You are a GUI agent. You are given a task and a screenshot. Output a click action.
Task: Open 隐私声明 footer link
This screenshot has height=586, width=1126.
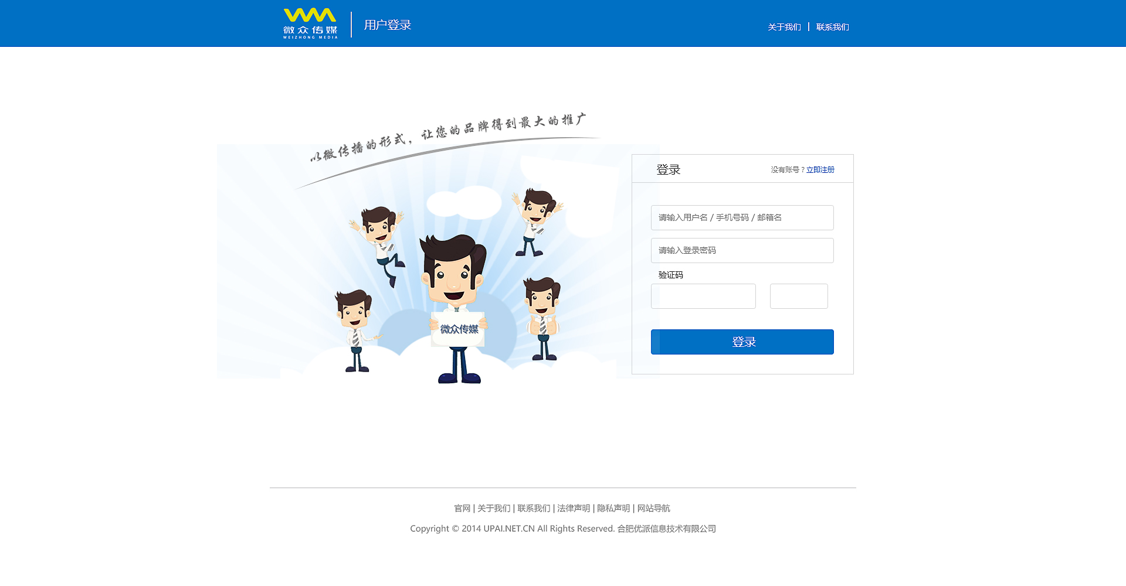pos(613,508)
